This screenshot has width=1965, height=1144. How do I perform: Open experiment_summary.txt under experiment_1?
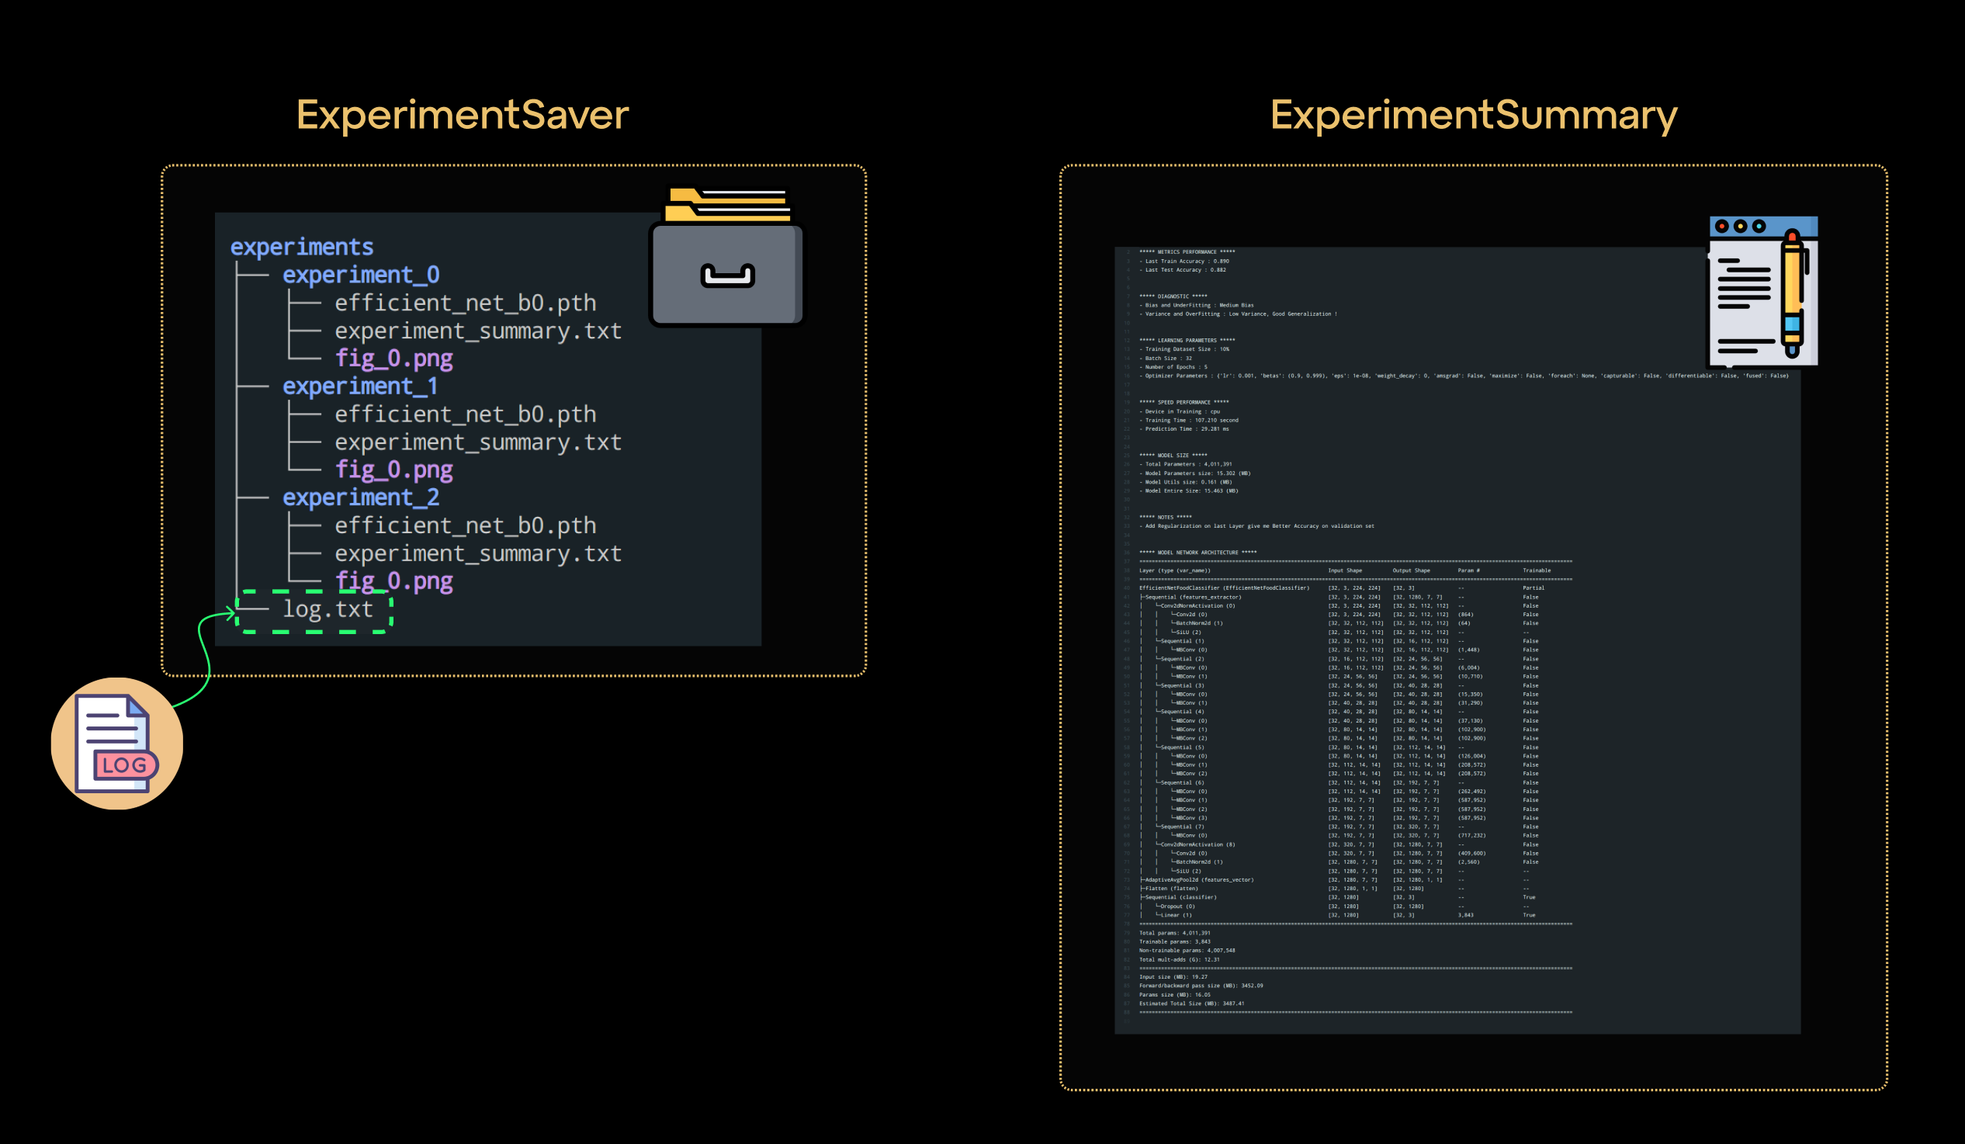tap(478, 442)
